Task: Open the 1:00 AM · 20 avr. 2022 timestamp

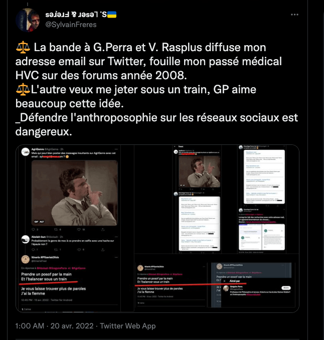Action: 55,326
